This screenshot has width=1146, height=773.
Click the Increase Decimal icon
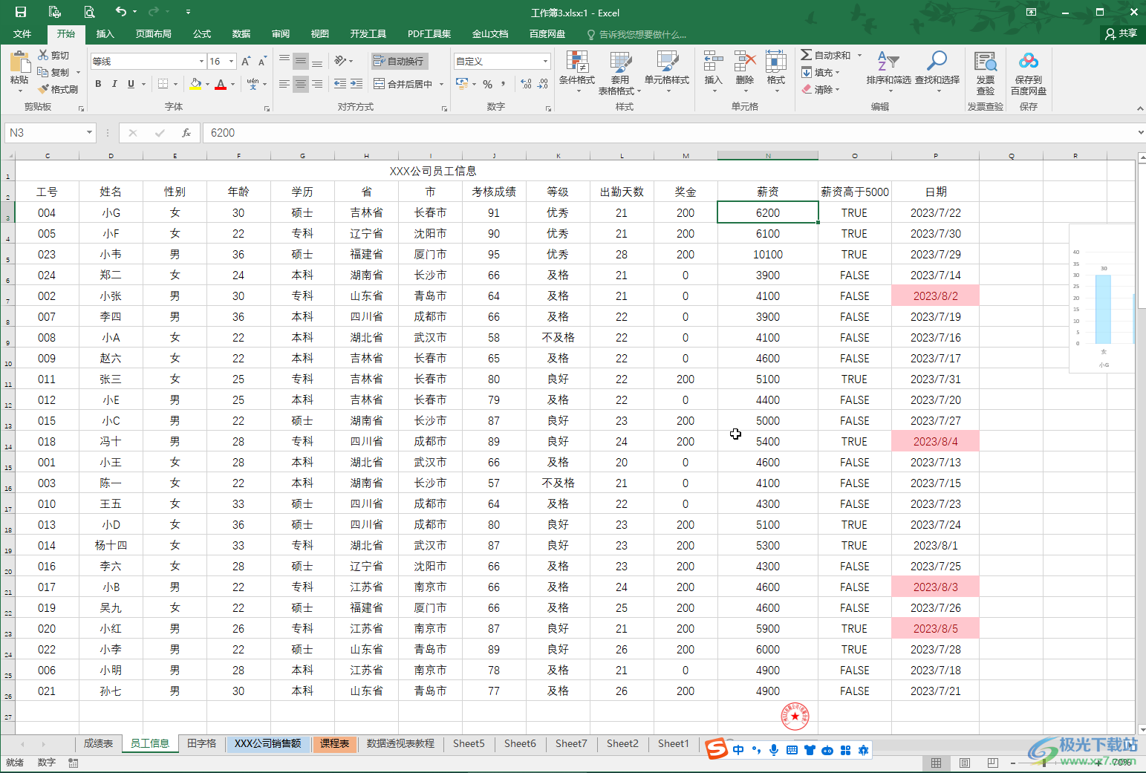tap(526, 84)
